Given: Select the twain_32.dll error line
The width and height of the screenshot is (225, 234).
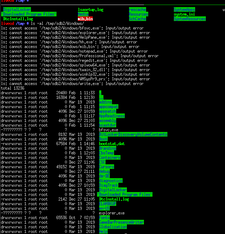Looking at the screenshot, I should tap(75, 70).
